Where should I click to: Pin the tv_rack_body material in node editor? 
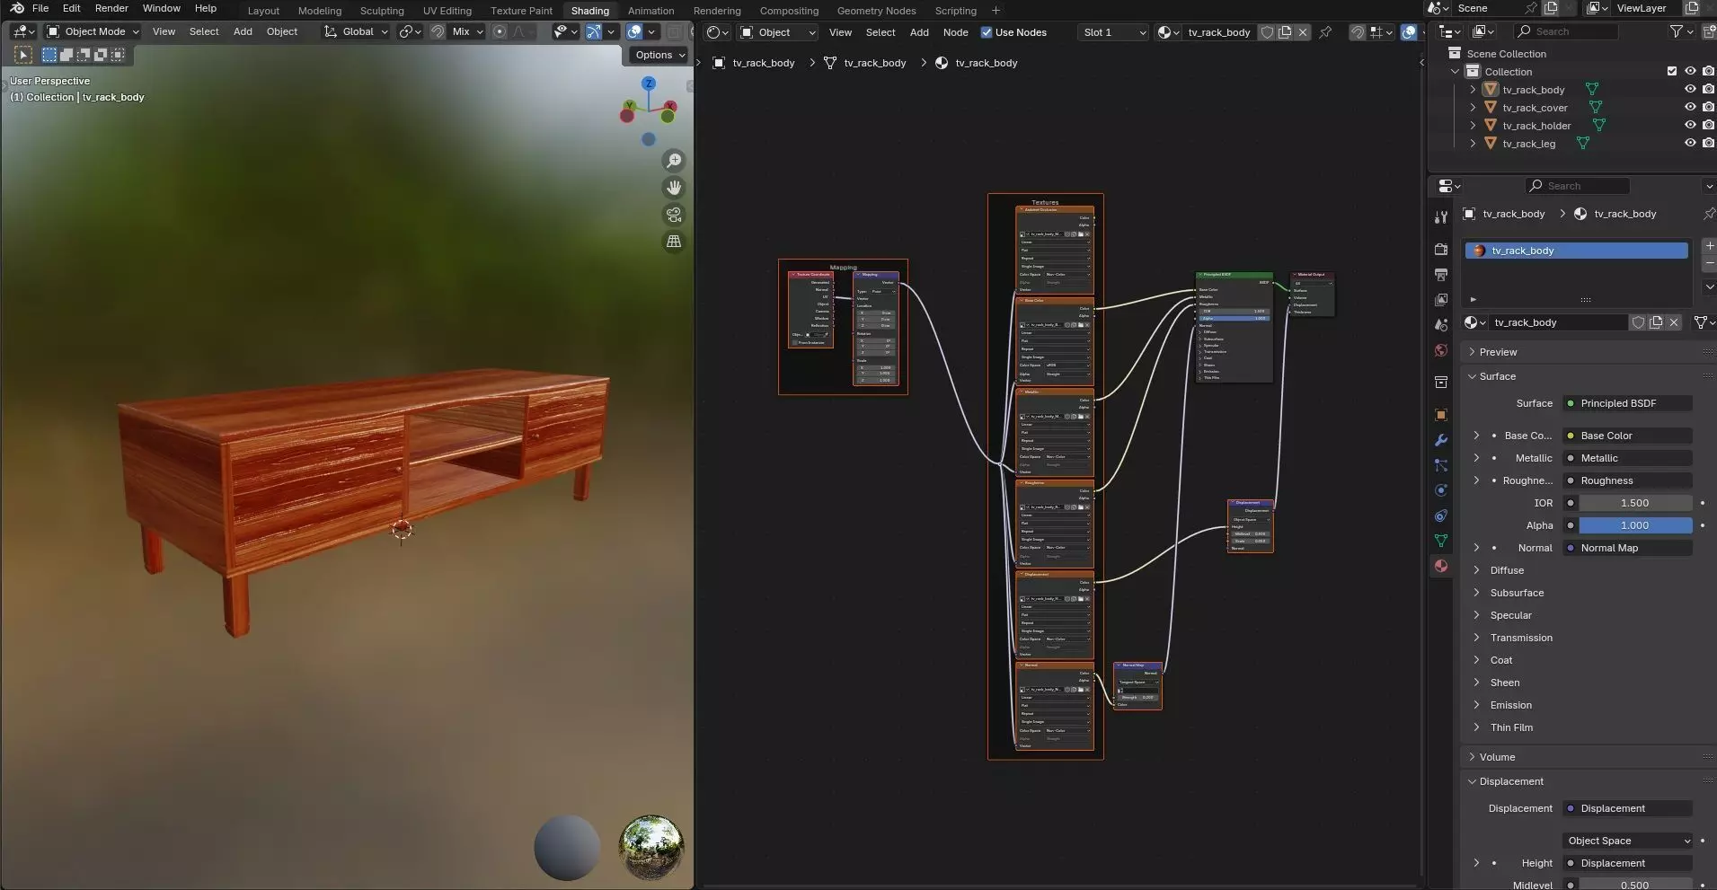[x=1325, y=32]
